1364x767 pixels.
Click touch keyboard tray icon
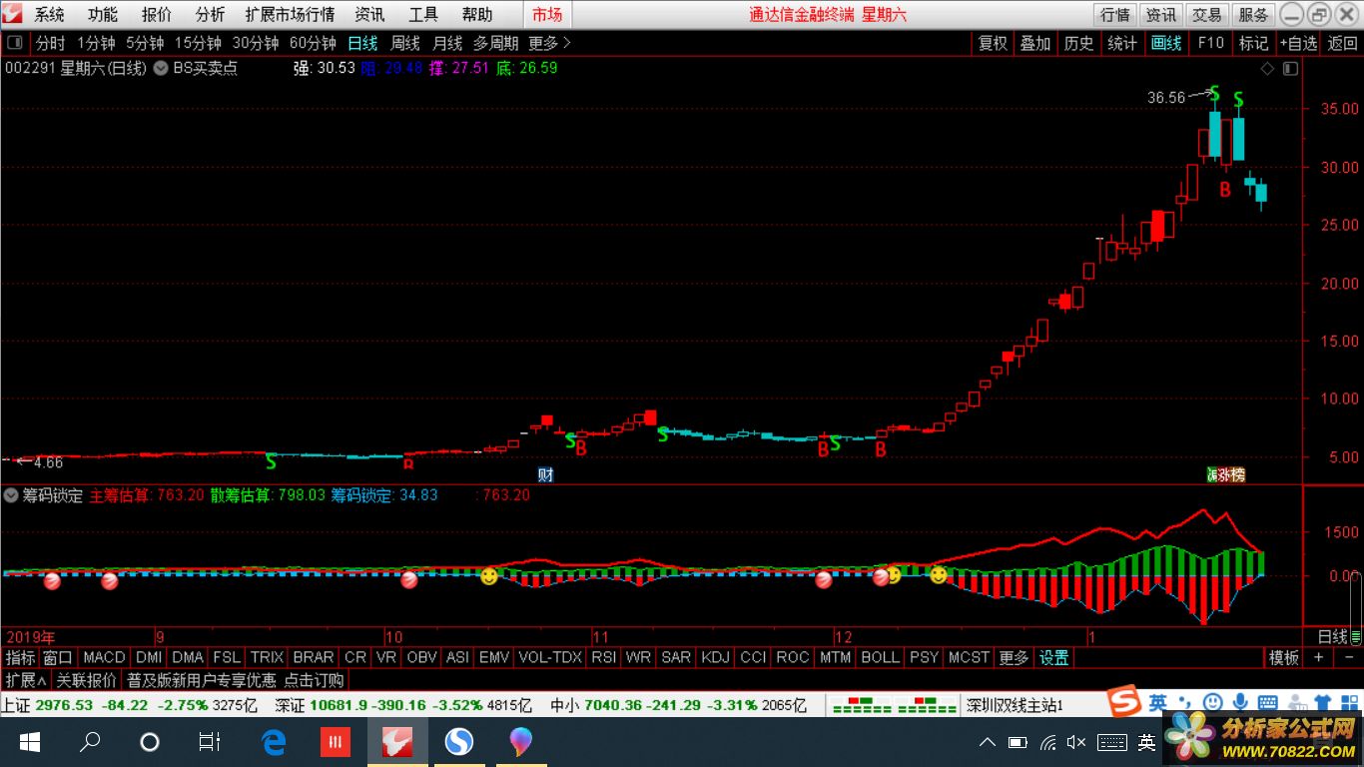(1111, 742)
